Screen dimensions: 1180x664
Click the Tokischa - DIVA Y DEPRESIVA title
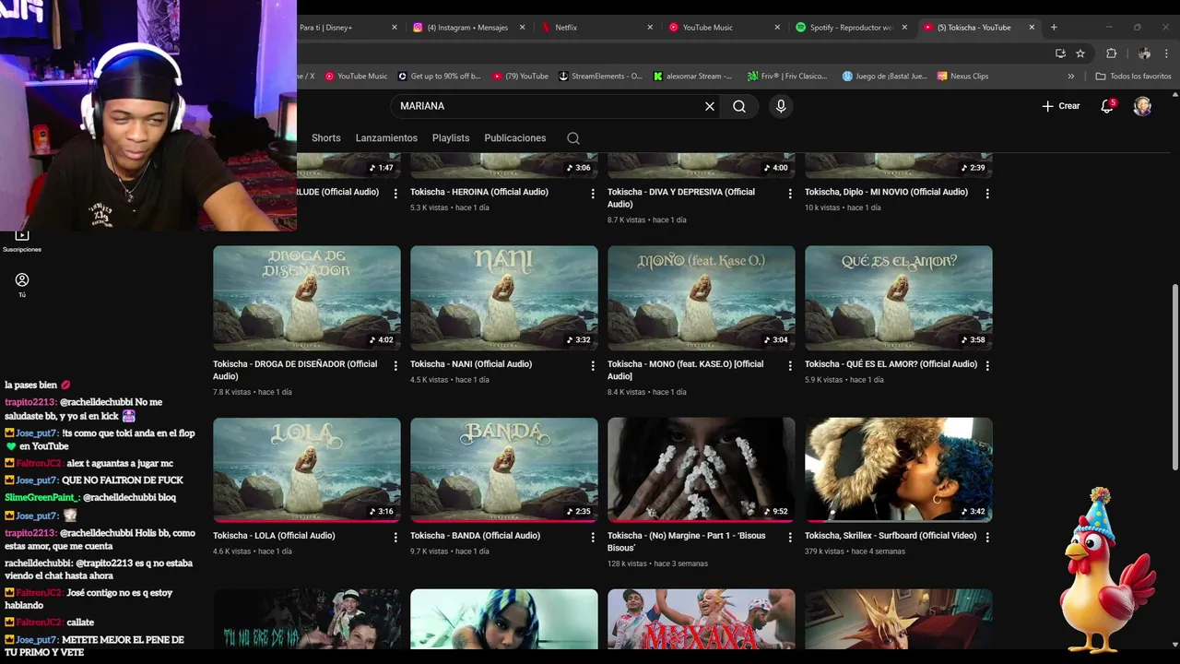pos(681,198)
